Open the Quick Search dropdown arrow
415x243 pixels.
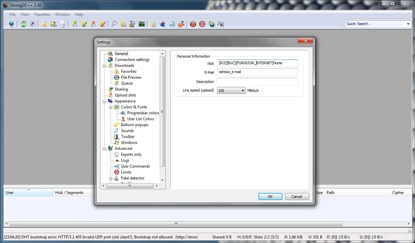point(408,24)
